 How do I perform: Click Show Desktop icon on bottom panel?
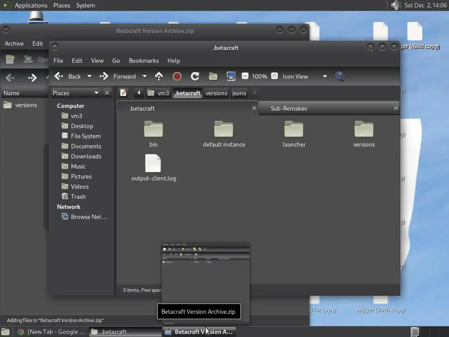(x=5, y=332)
